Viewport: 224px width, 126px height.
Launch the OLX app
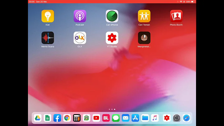click(80, 38)
